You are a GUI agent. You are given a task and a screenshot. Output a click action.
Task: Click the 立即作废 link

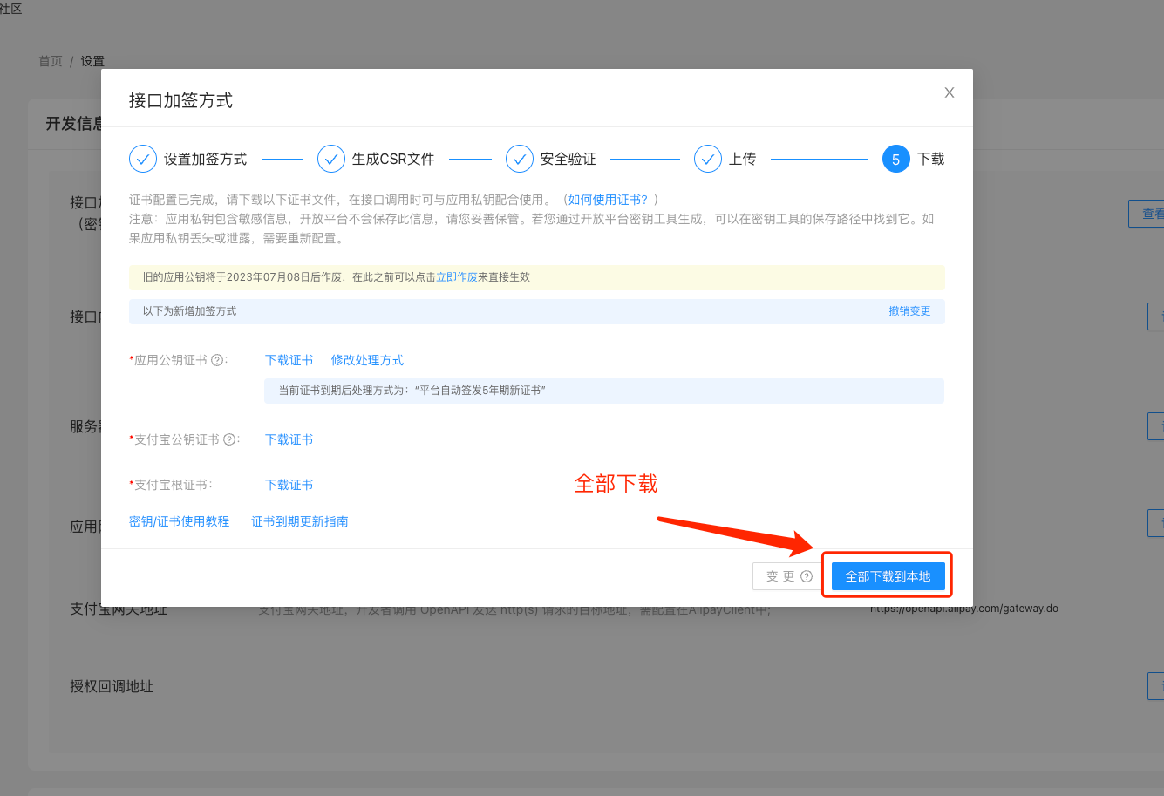point(457,277)
